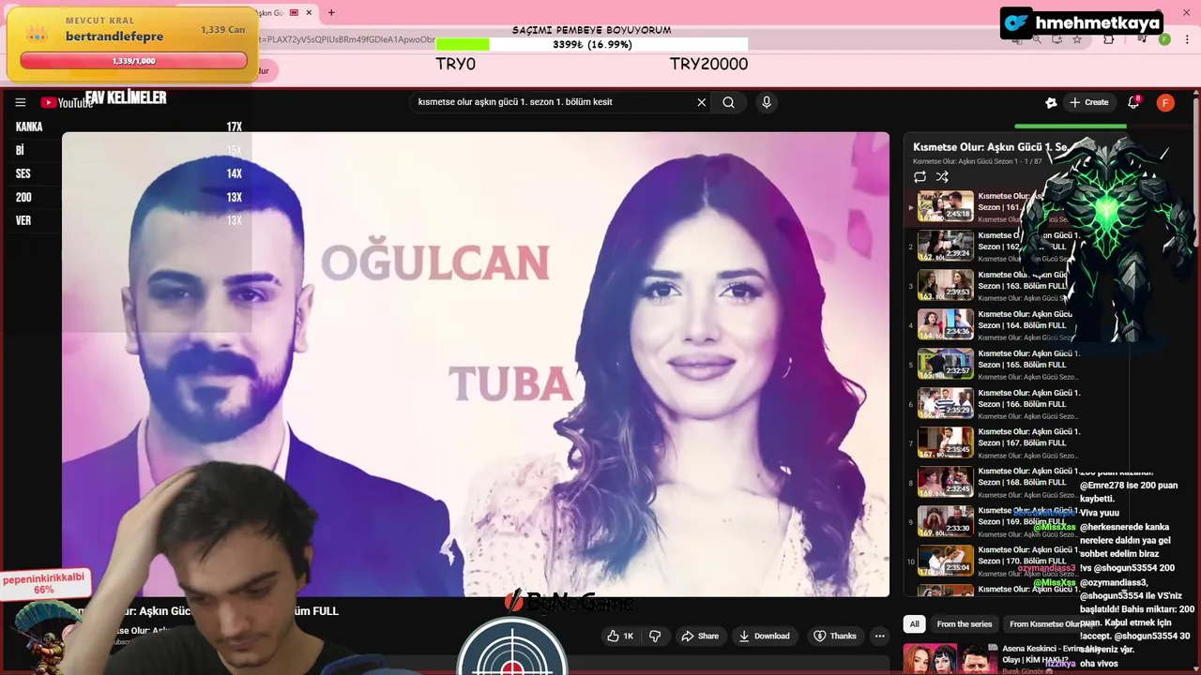Like the video with thumbs up

(x=620, y=636)
